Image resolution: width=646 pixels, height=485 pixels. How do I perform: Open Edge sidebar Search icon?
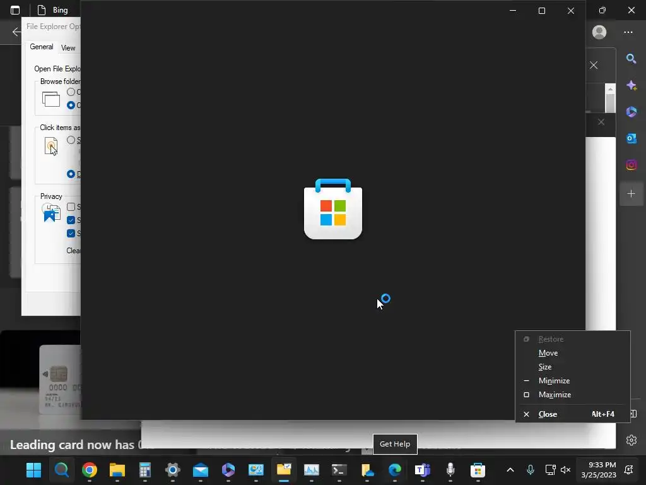(x=631, y=59)
